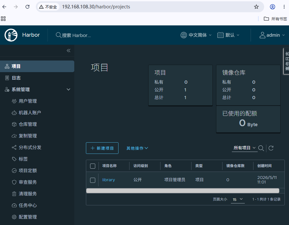Sort by 镜像仓库数 column header
Image resolution: width=289 pixels, height=225 pixels.
point(235,166)
